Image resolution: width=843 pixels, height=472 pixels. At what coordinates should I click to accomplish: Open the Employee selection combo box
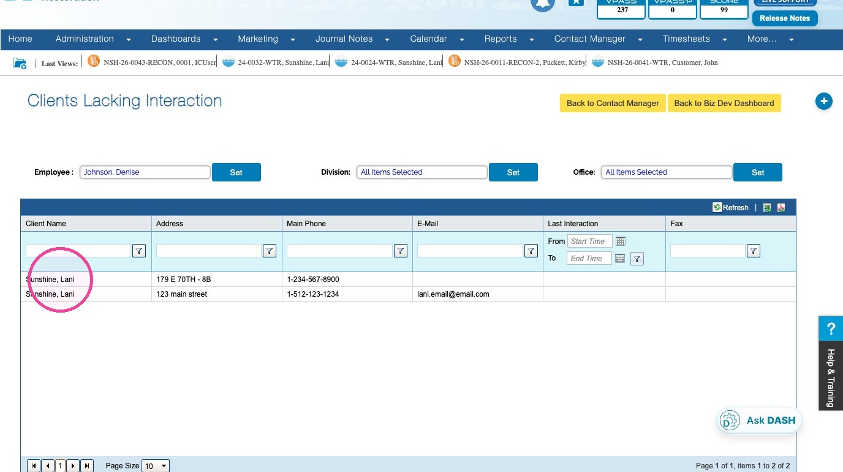145,172
